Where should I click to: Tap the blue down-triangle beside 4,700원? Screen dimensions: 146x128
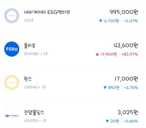[x=100, y=21]
